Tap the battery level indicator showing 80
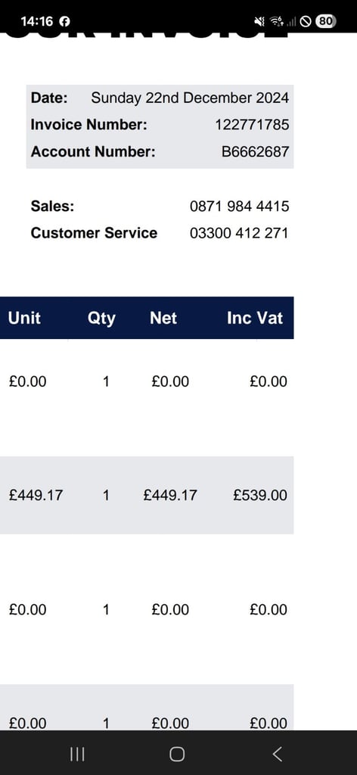The height and width of the screenshot is (775, 357). [x=325, y=21]
